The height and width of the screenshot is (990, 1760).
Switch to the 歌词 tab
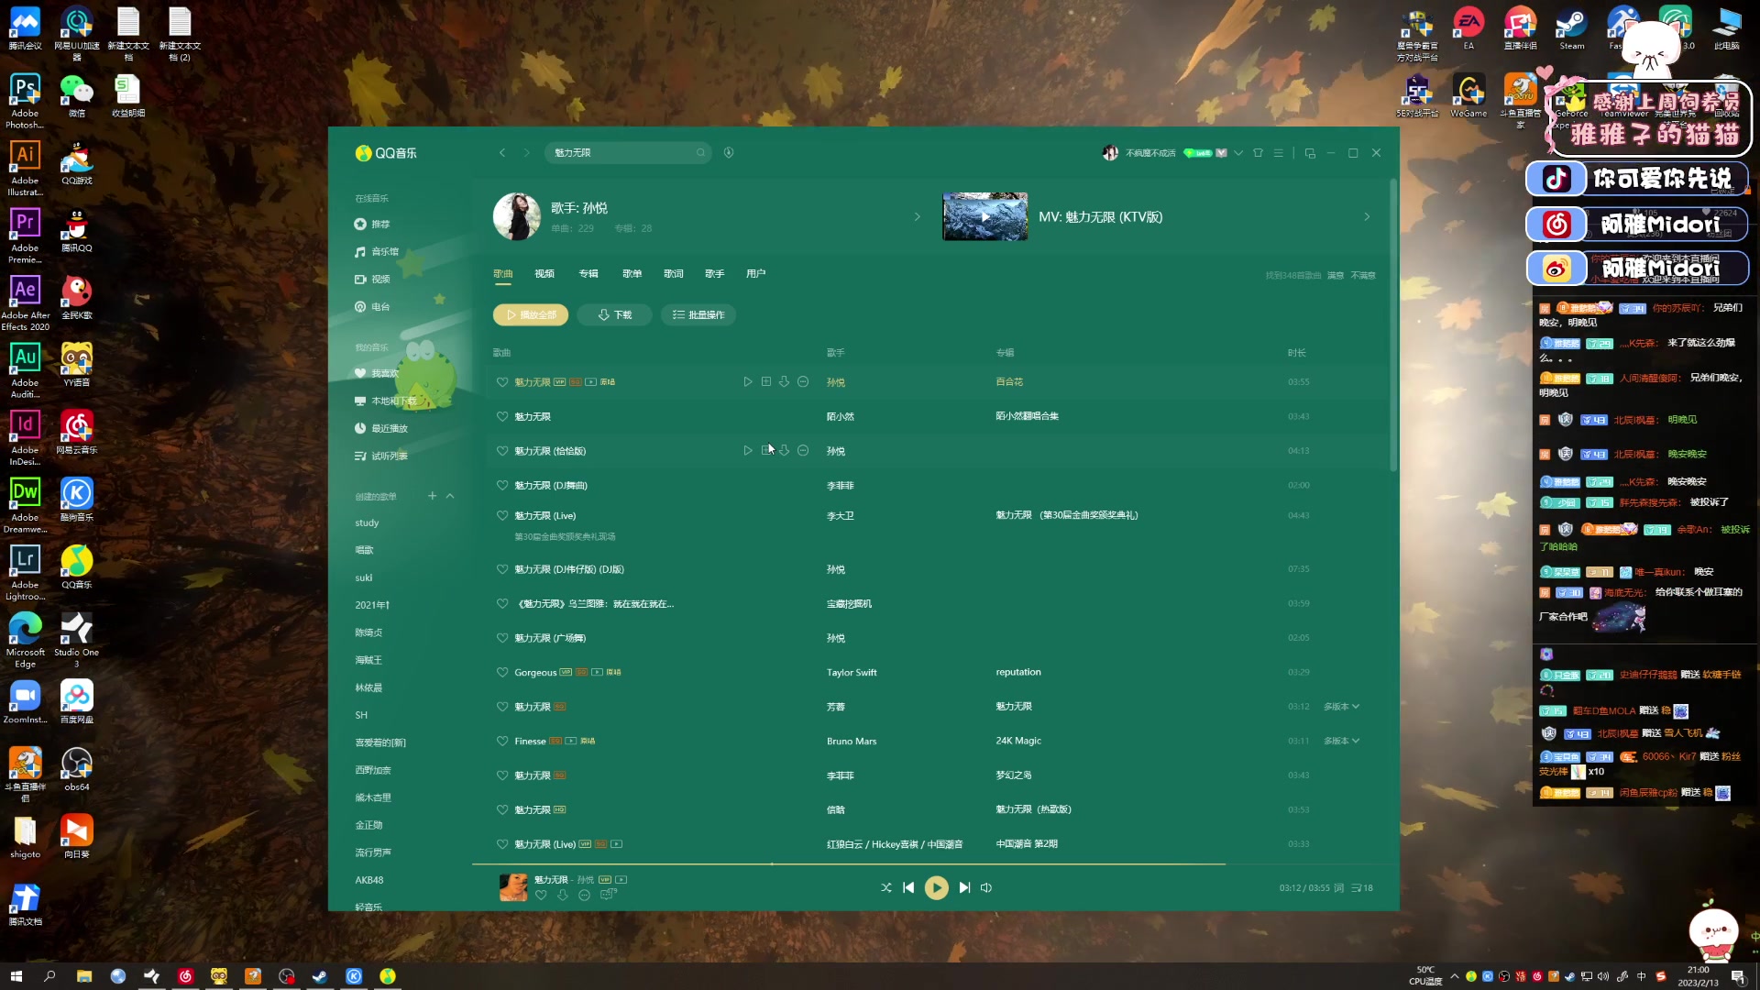674,274
